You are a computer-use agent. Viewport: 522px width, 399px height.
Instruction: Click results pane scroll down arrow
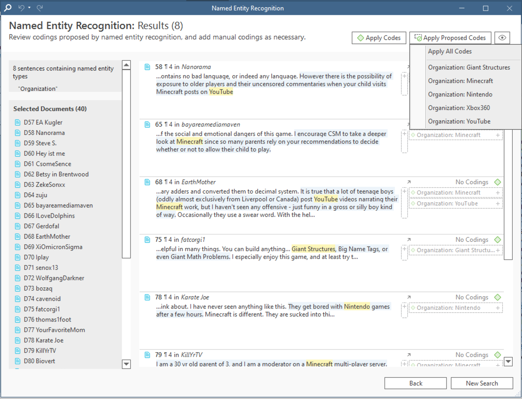click(x=508, y=361)
